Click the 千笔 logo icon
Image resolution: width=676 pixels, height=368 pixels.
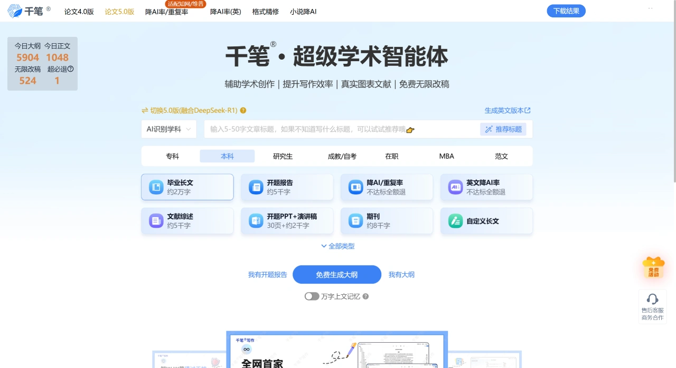pos(14,11)
